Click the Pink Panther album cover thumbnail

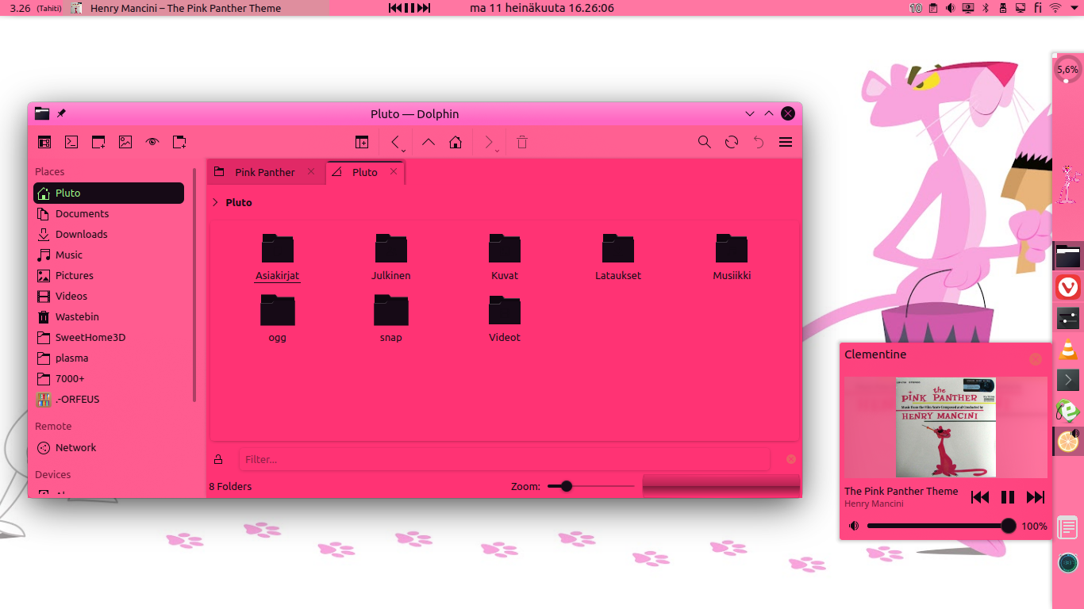[x=946, y=427]
